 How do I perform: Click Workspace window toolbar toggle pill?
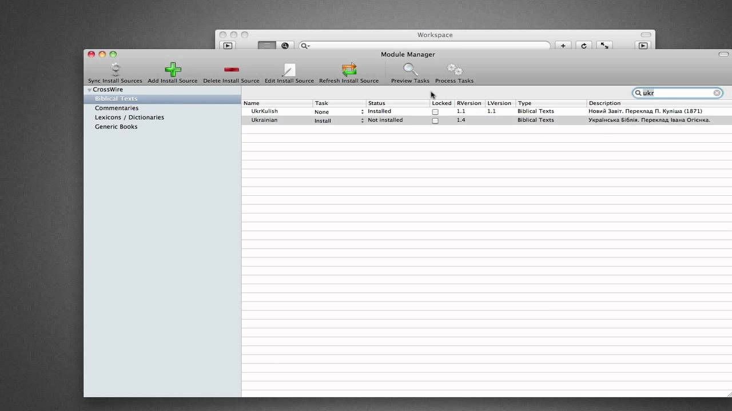click(646, 35)
